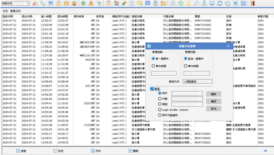
Task: Click the blue laptop toolbar icon
Action: (51, 3)
